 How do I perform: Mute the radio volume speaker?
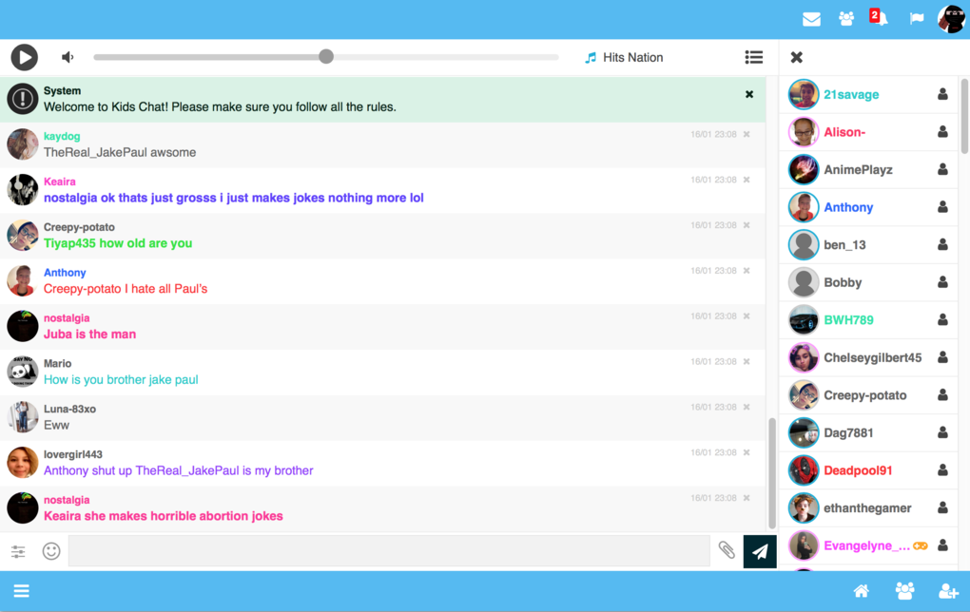tap(68, 57)
